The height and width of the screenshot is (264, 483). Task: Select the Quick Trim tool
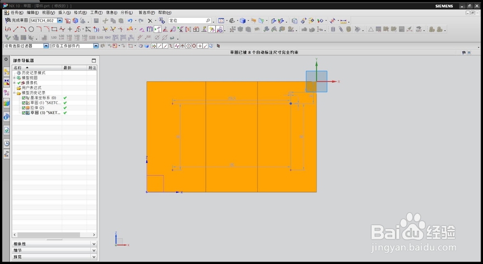pyautogui.click(x=105, y=29)
